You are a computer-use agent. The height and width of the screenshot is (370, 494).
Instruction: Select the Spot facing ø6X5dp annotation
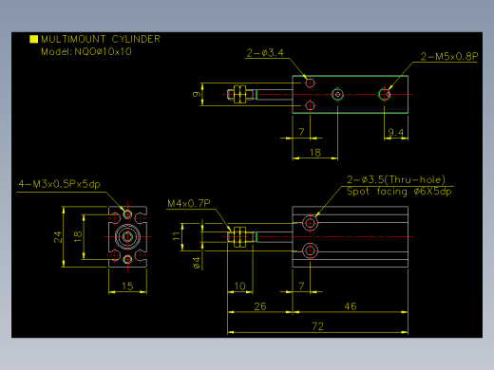pyautogui.click(x=399, y=192)
